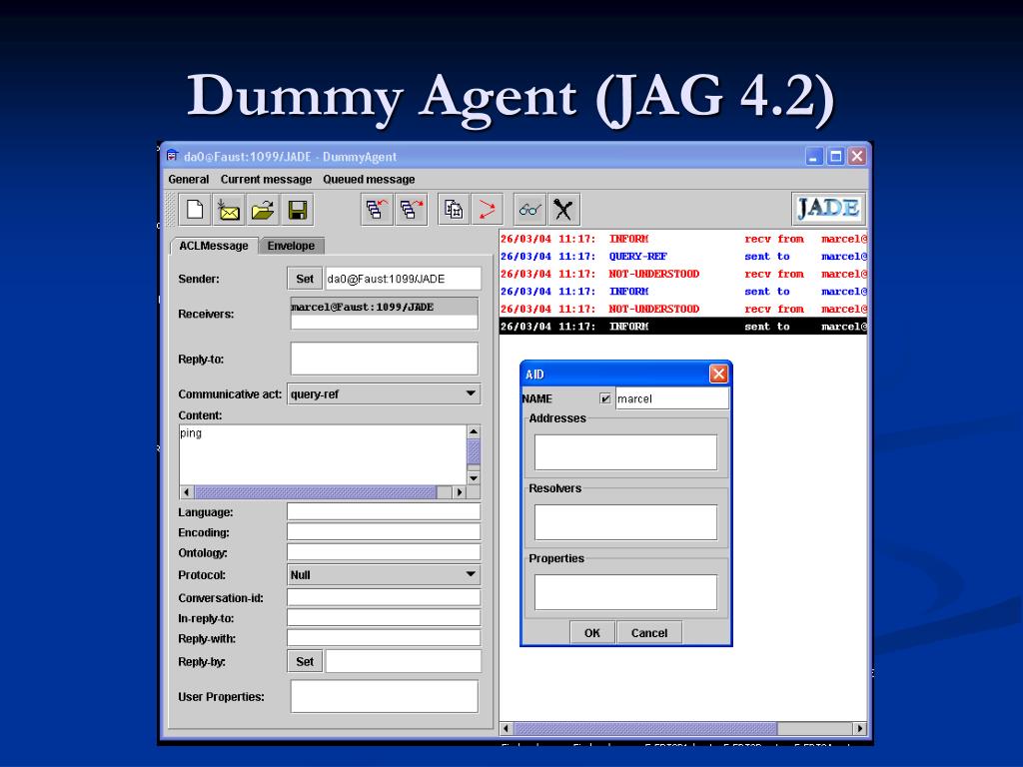Switch to the ACLMessage tab
The width and height of the screenshot is (1023, 767).
click(214, 246)
